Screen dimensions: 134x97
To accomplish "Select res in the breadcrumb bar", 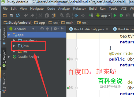I will [82, 23].
